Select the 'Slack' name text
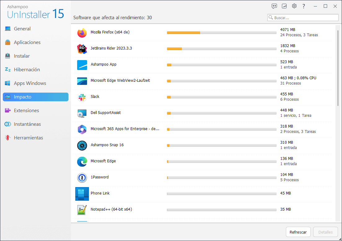This screenshot has width=342, height=241. pyautogui.click(x=95, y=96)
